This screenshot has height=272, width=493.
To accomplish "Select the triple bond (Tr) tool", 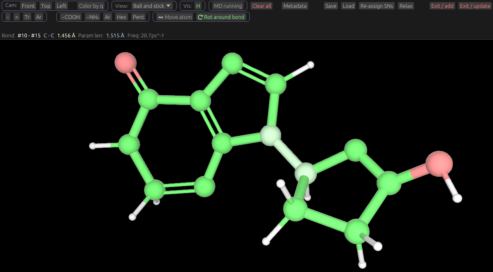I will tap(27, 17).
